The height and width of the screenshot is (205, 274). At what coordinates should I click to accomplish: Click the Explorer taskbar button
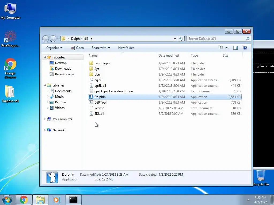[x=40, y=200]
